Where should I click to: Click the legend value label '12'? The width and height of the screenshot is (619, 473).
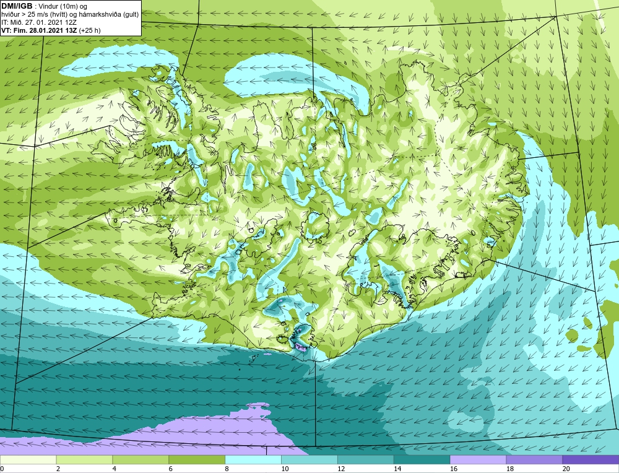341,469
